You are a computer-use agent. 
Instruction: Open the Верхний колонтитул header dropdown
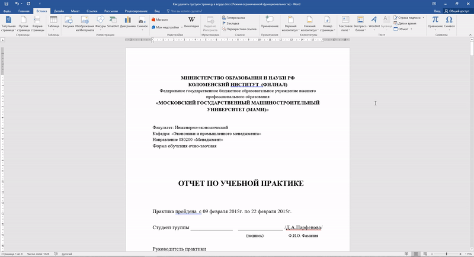point(290,24)
